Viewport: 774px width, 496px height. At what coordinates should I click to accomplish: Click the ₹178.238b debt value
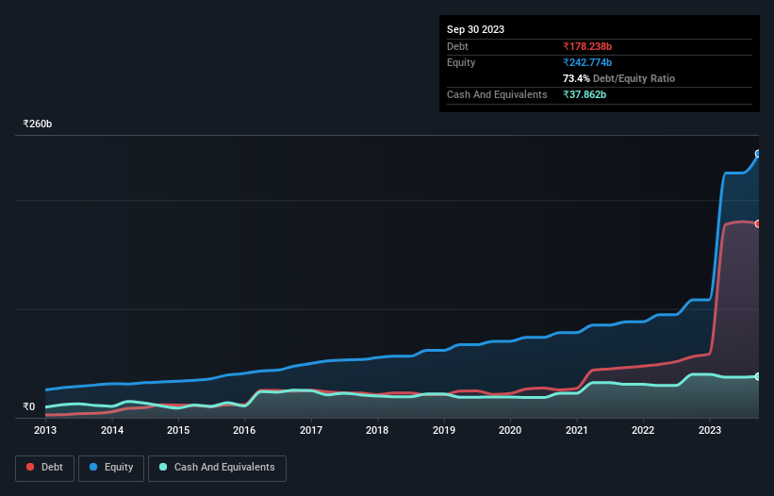click(587, 46)
